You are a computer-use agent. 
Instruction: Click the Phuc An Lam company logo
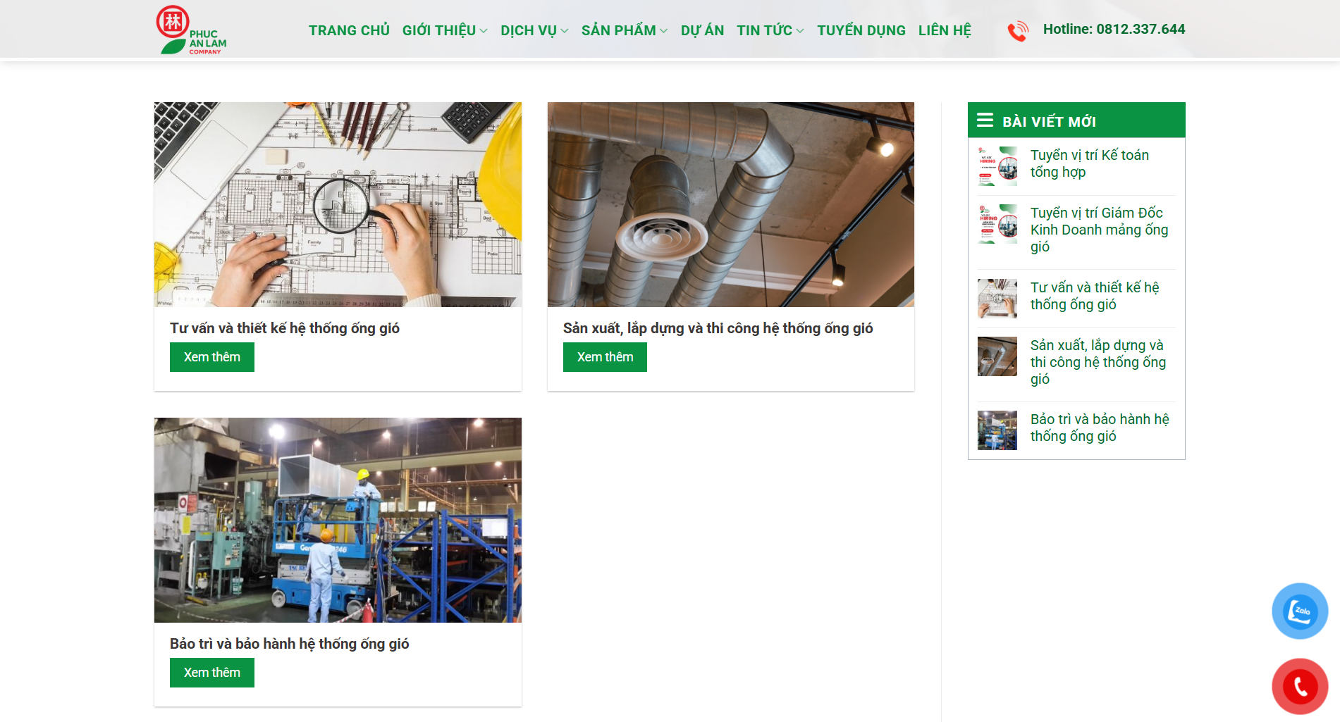click(190, 30)
